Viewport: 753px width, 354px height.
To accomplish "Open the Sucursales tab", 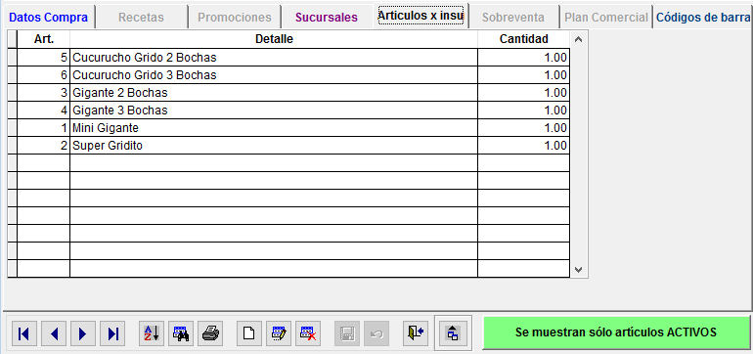I will tap(327, 18).
